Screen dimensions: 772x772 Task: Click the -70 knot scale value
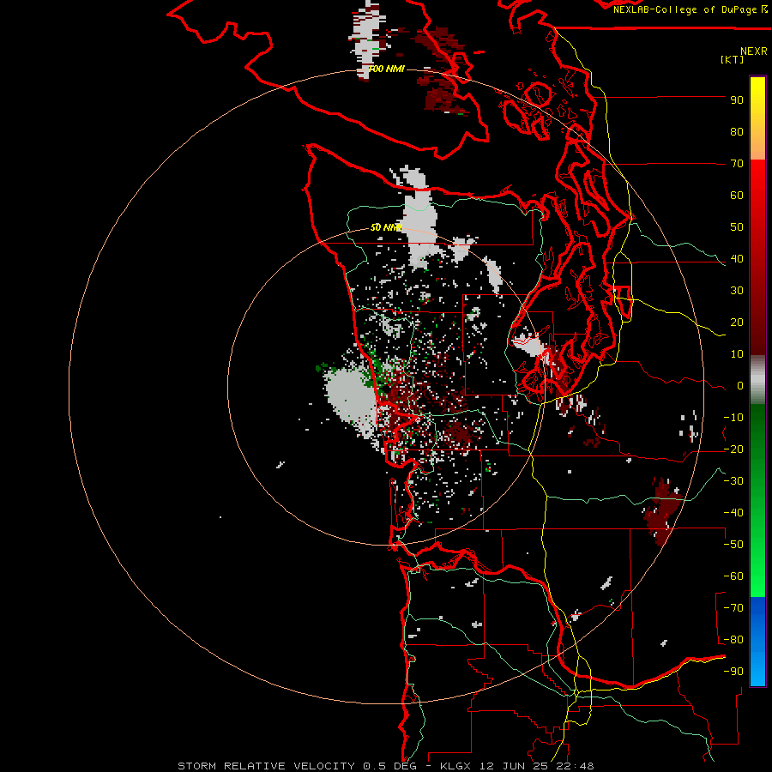[733, 608]
